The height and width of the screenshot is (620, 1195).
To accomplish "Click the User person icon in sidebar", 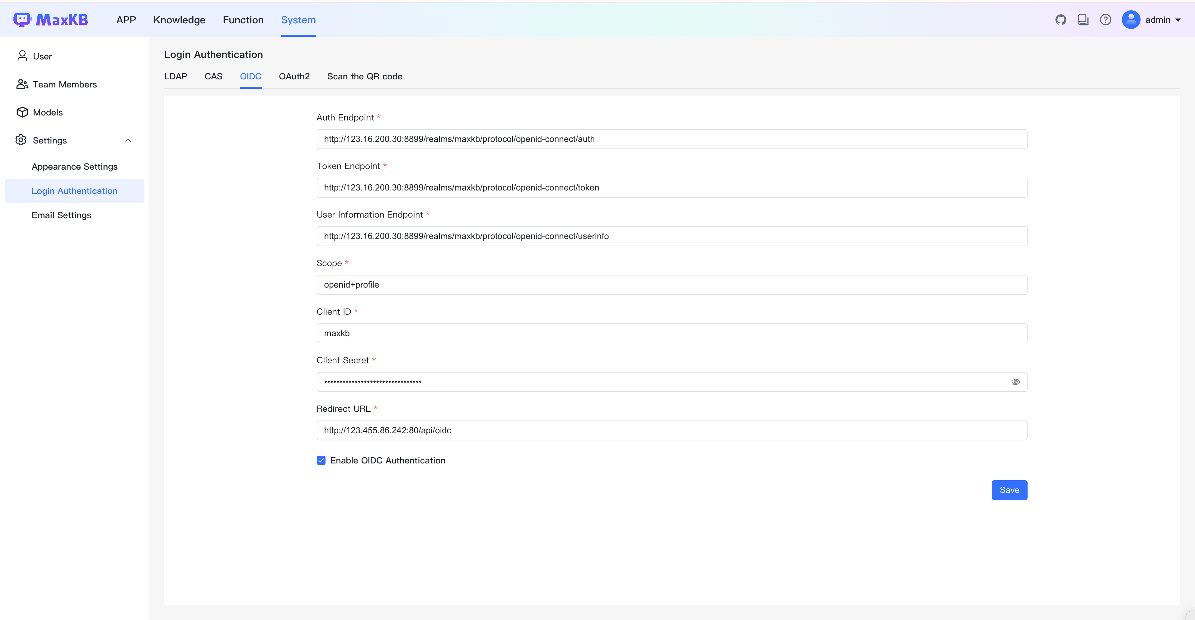I will point(22,56).
